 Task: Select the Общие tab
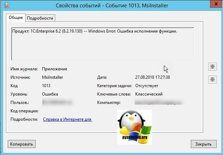[x=16, y=17]
